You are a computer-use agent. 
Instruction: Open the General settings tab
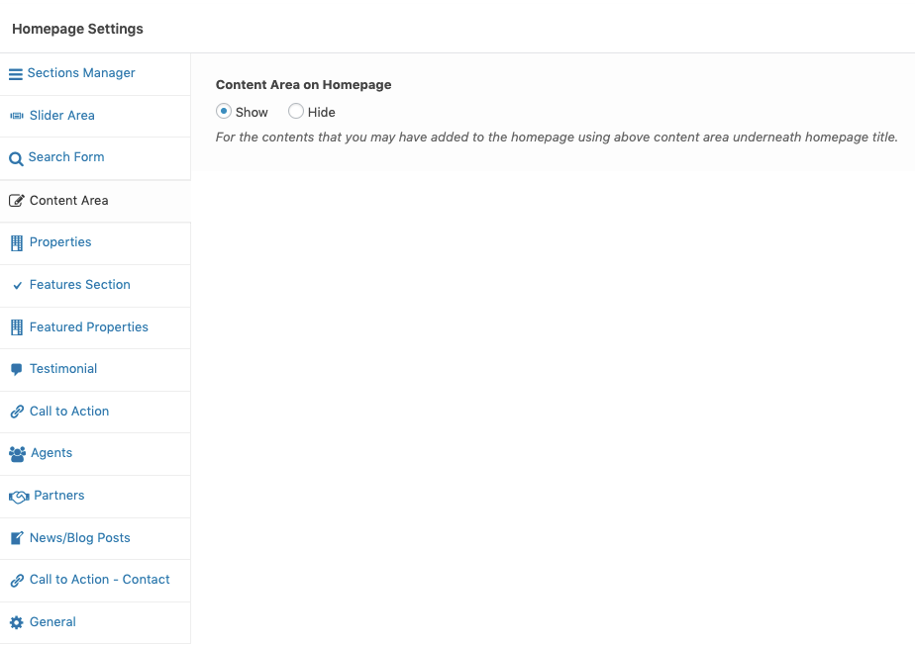[95, 622]
